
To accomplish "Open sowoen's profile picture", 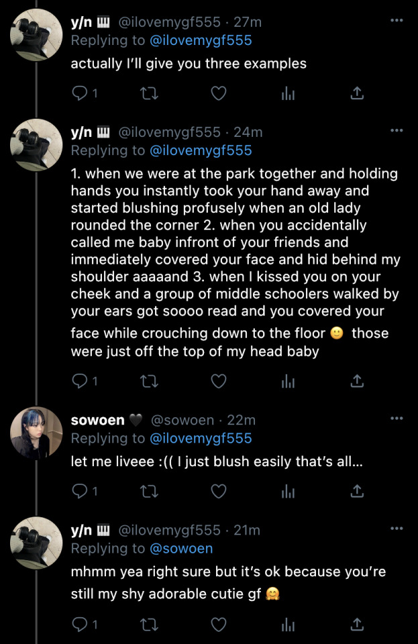I will (x=36, y=433).
